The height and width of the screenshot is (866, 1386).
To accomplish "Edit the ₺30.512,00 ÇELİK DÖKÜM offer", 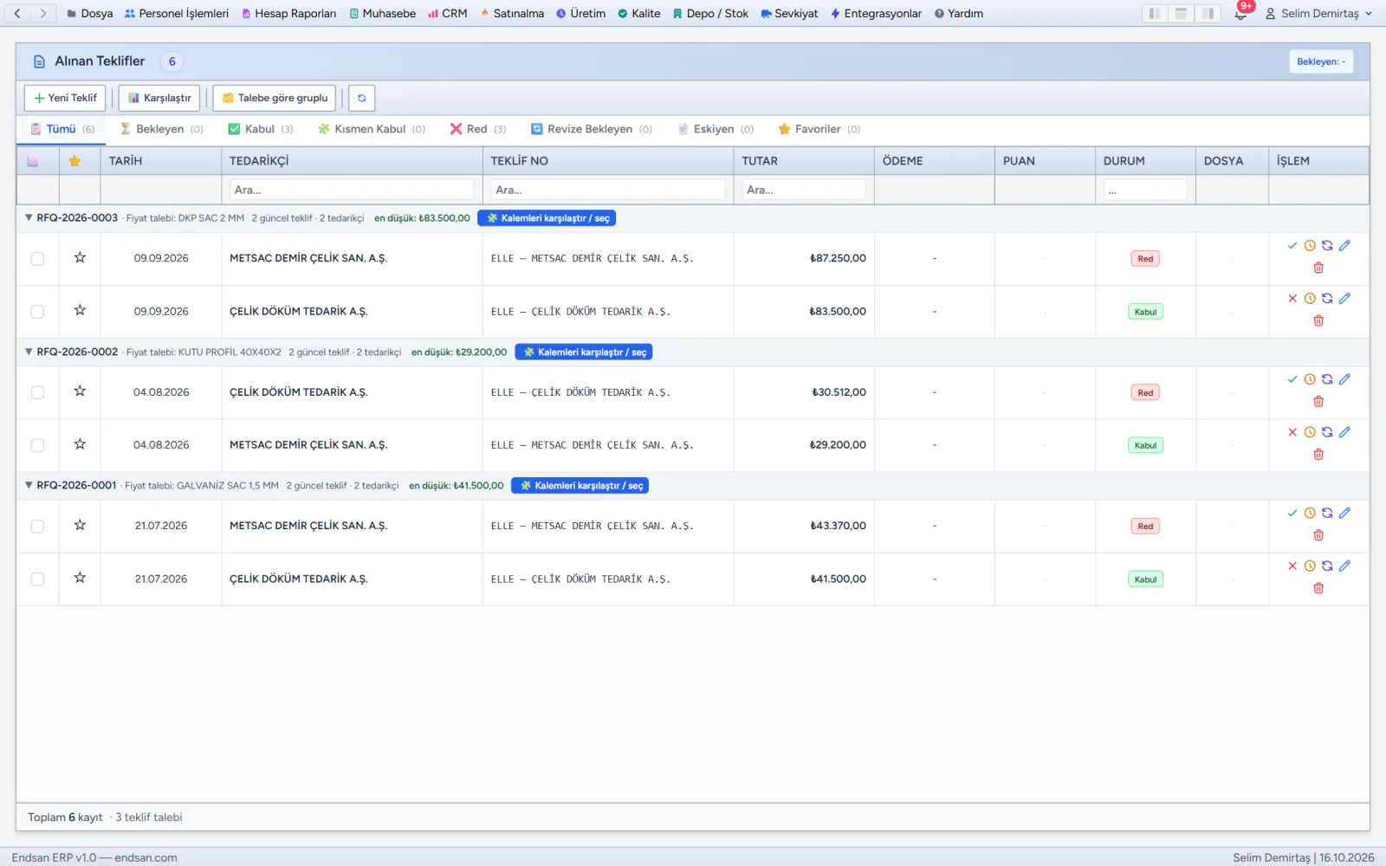I will [x=1344, y=379].
